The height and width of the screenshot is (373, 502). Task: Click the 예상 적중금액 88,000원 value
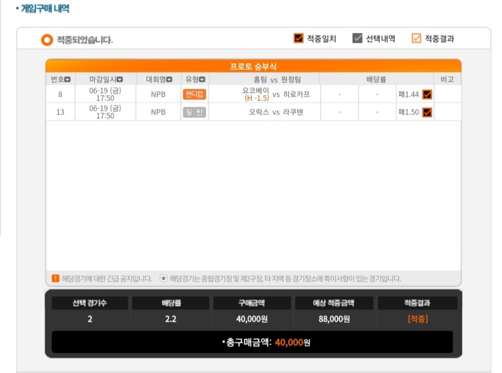tap(334, 319)
